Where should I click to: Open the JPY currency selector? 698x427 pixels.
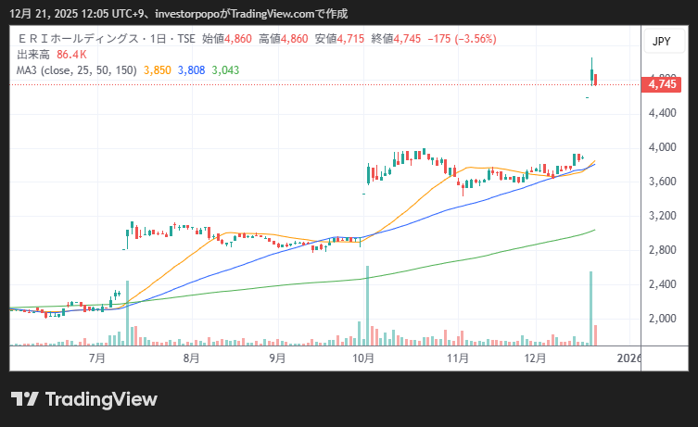tap(661, 42)
